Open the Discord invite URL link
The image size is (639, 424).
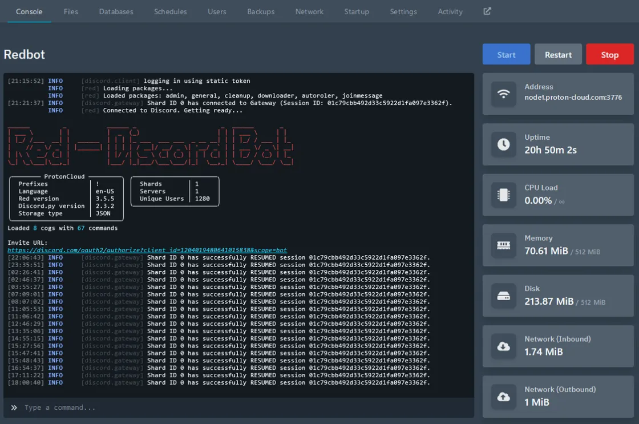click(147, 250)
